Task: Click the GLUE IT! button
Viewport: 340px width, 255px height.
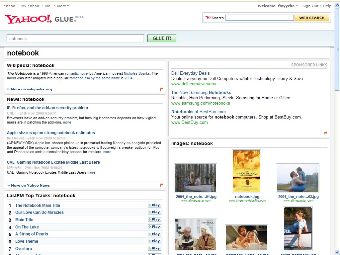Action: pyautogui.click(x=162, y=39)
